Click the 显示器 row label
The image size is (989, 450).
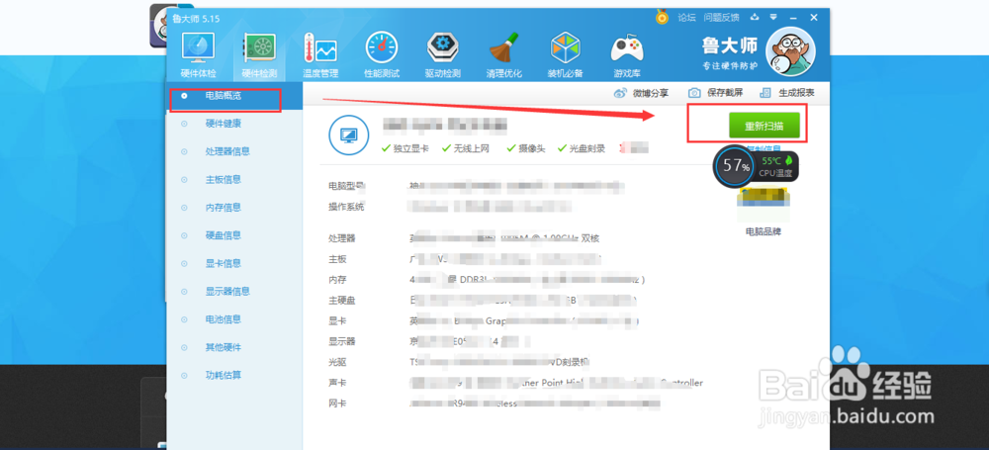tap(342, 341)
